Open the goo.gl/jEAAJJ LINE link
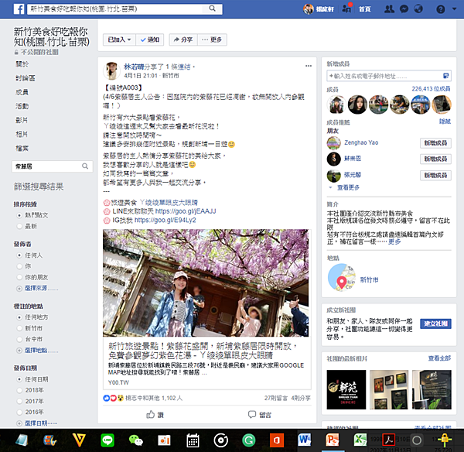The height and width of the screenshot is (452, 464). pyautogui.click(x=186, y=211)
